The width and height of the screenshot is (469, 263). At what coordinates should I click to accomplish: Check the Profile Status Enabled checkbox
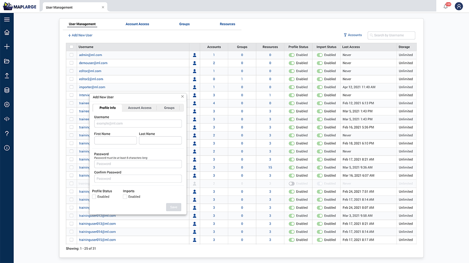pos(95,196)
